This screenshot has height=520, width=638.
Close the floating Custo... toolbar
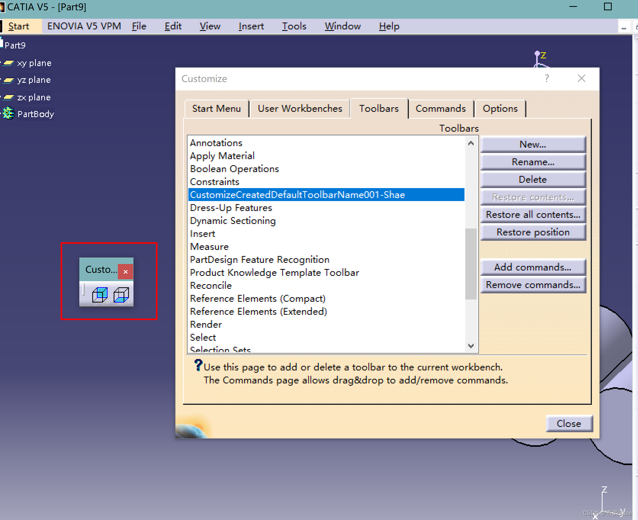pos(125,272)
